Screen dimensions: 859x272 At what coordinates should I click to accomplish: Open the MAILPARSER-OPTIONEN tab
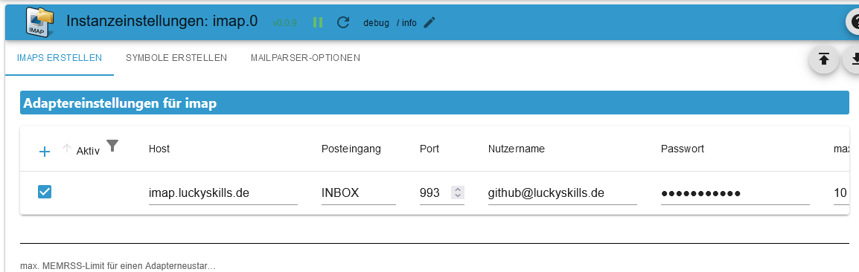click(305, 57)
